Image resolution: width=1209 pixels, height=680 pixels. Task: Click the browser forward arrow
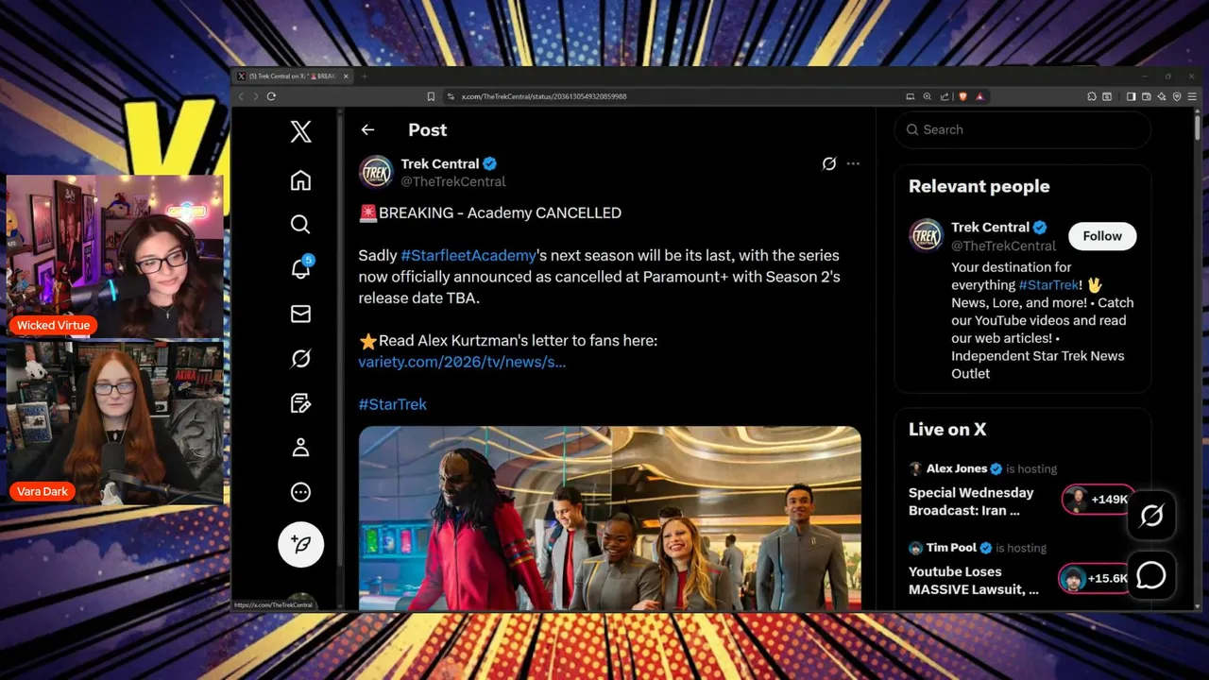click(256, 96)
